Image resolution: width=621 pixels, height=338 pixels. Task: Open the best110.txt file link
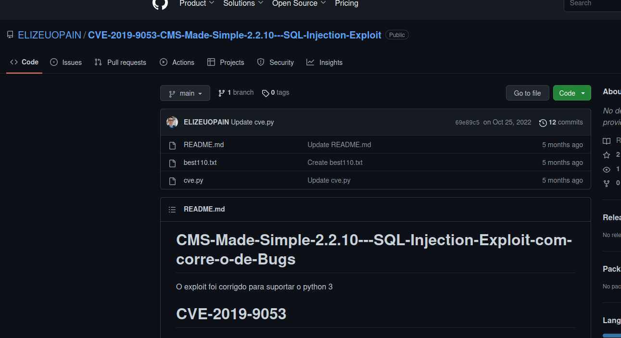click(200, 163)
